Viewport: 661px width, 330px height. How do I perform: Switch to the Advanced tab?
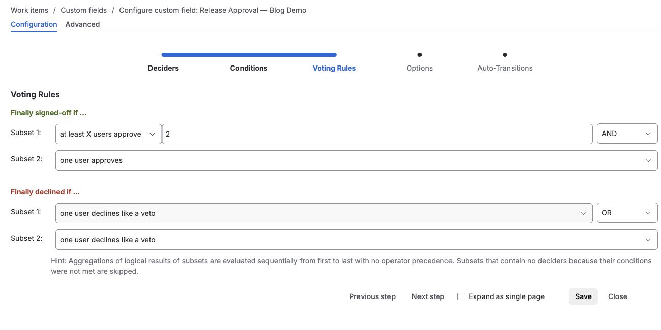click(82, 24)
